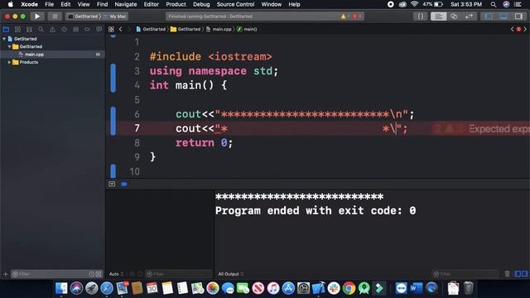Hide the debug area with the console toggle
530x298 pixels.
tap(112, 184)
